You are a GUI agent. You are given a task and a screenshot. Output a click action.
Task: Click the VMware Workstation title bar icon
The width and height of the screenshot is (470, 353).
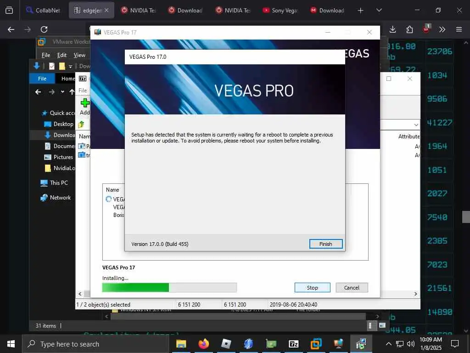pos(42,42)
